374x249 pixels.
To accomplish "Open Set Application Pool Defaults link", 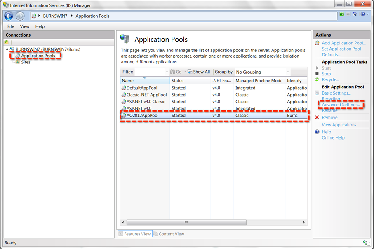I will [x=341, y=52].
